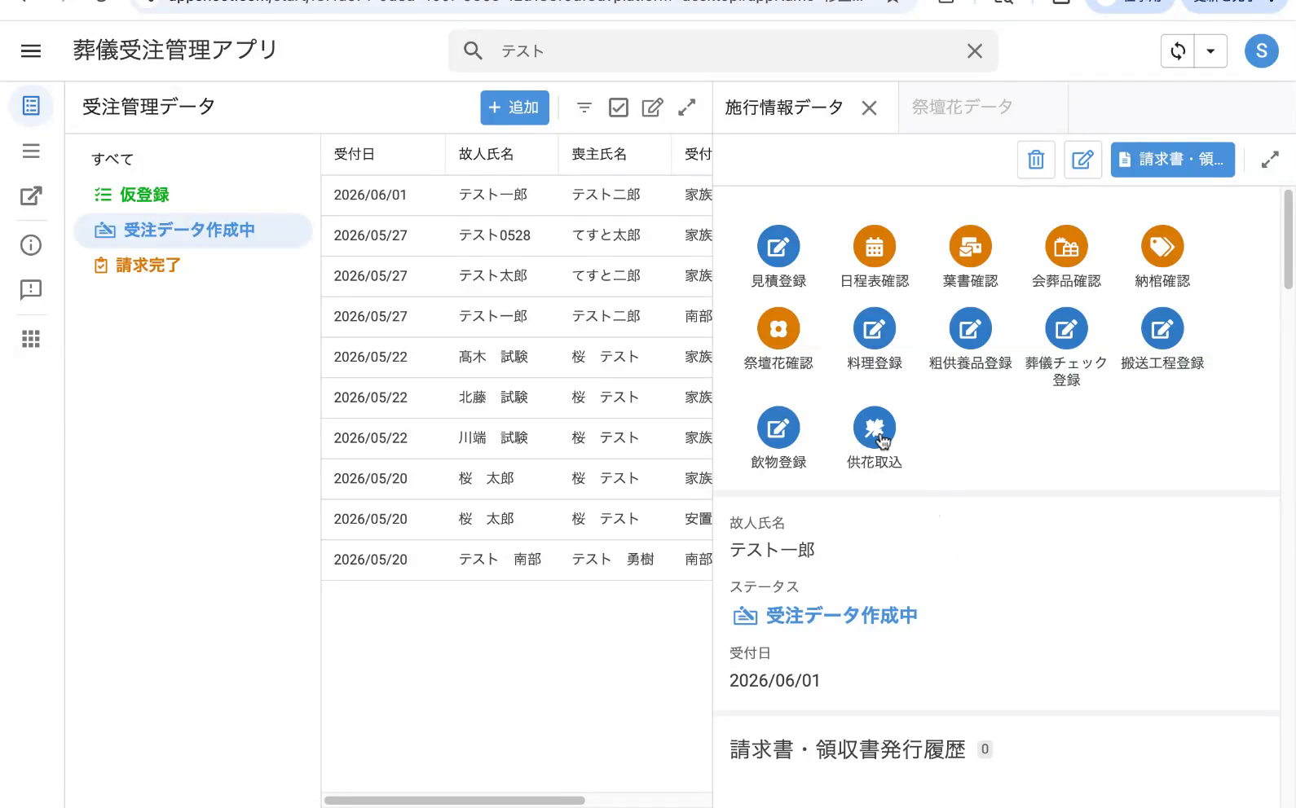The width and height of the screenshot is (1296, 808).
Task: Open the info circle icon in sidebar
Action: (31, 245)
